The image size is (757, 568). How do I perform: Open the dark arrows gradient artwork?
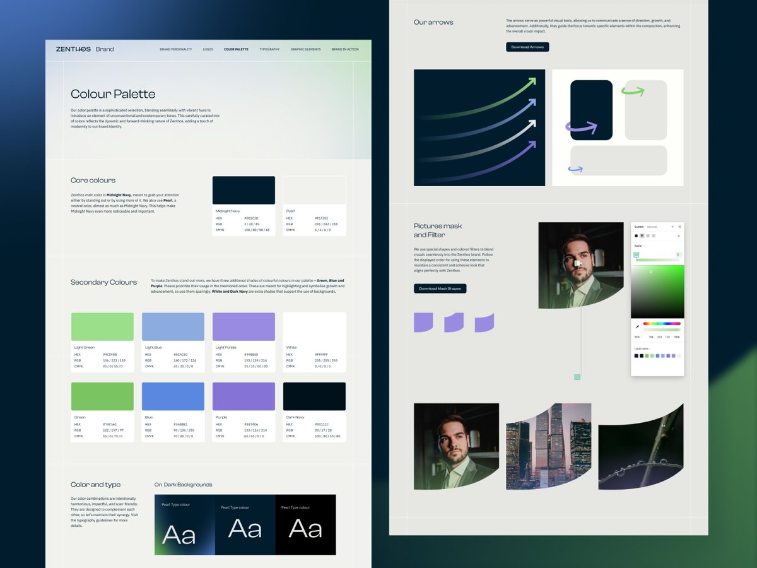click(479, 127)
